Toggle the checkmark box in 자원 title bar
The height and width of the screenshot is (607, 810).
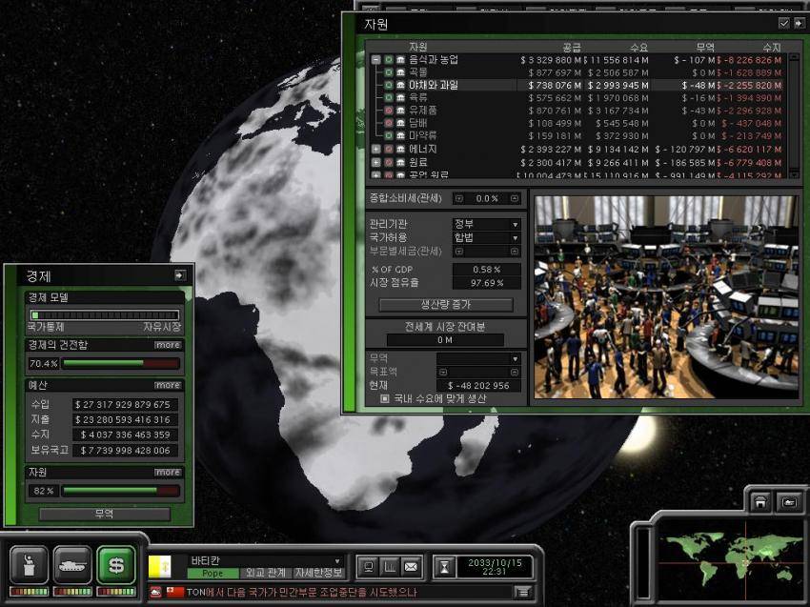point(783,23)
